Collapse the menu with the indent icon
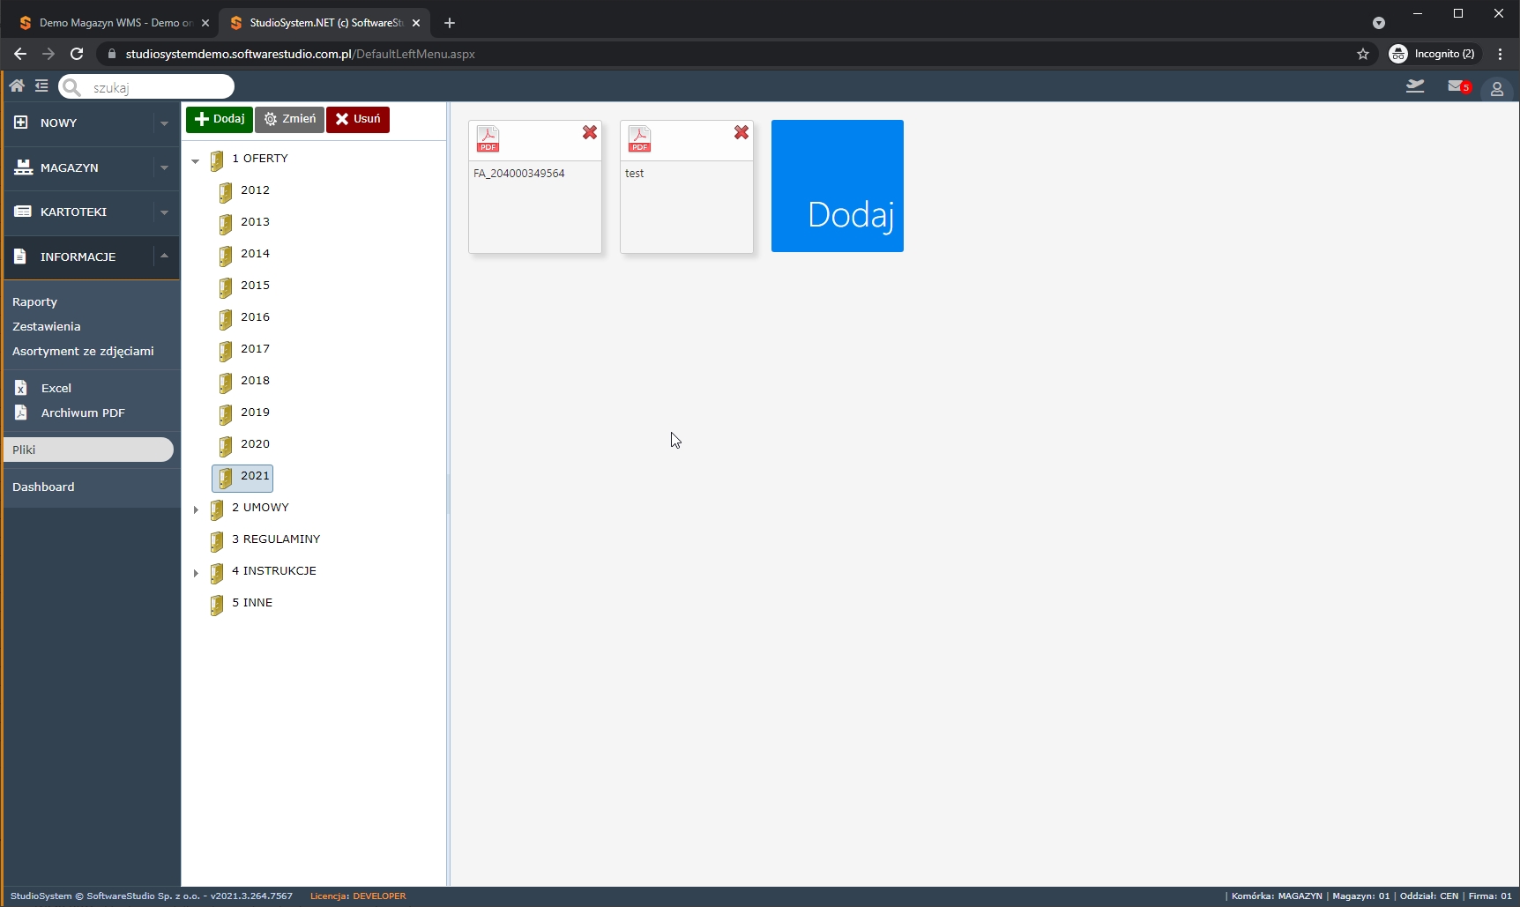Viewport: 1520px width, 907px height. click(41, 85)
